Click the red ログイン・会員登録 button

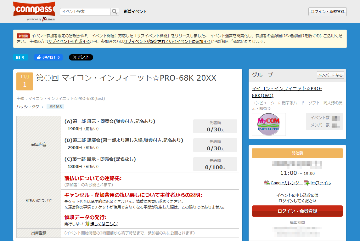click(297, 211)
